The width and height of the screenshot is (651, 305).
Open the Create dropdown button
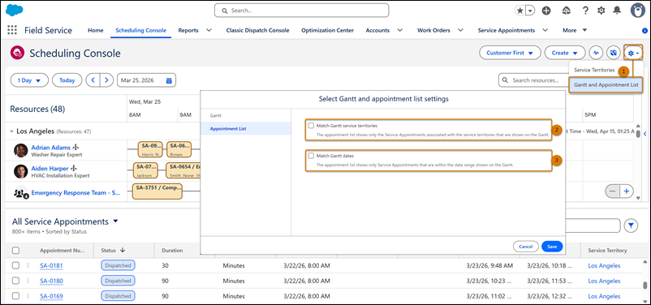point(565,53)
